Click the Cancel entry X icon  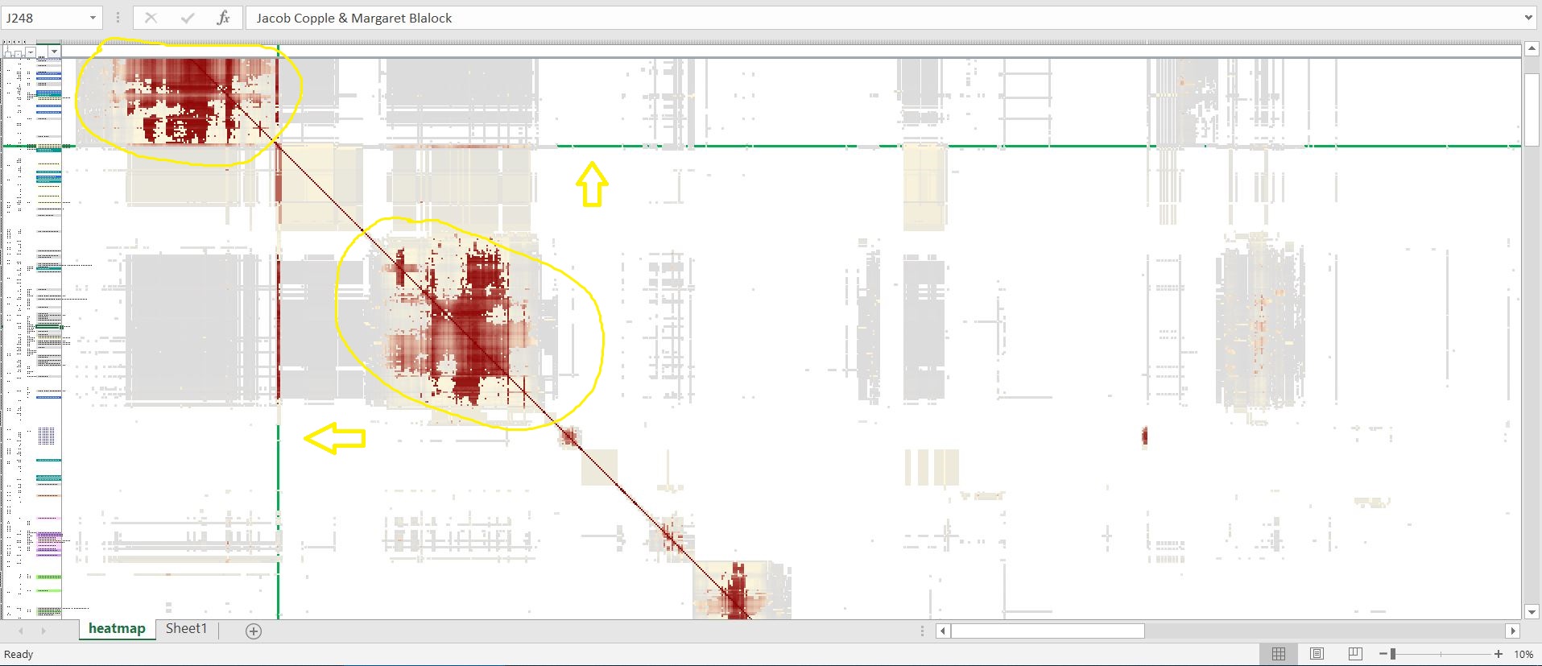(x=151, y=18)
